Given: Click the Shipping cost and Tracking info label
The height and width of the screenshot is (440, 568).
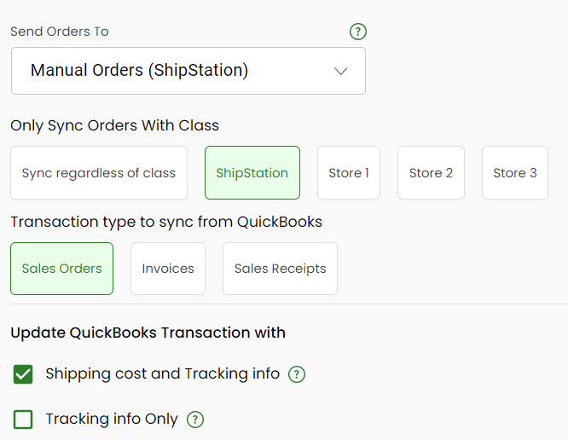Looking at the screenshot, I should (163, 373).
